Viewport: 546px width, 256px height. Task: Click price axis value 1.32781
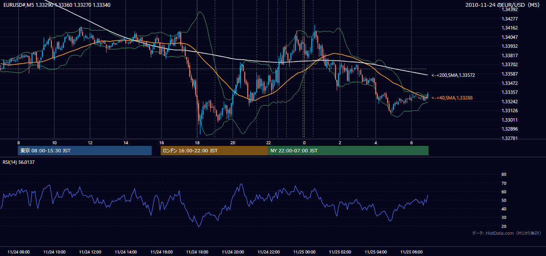pos(510,138)
